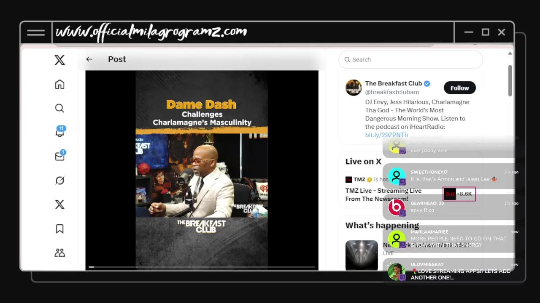The width and height of the screenshot is (540, 303).
Task: Follow The Breakfast Club account
Action: tap(459, 88)
